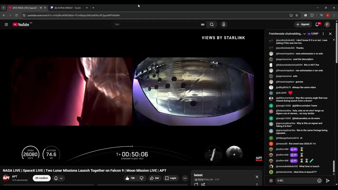338x190 pixels.
Task: Open notifications bell with 9+ badge
Action: click(317, 25)
